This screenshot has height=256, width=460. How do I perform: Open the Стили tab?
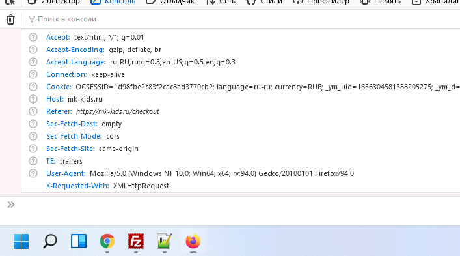(264, 2)
